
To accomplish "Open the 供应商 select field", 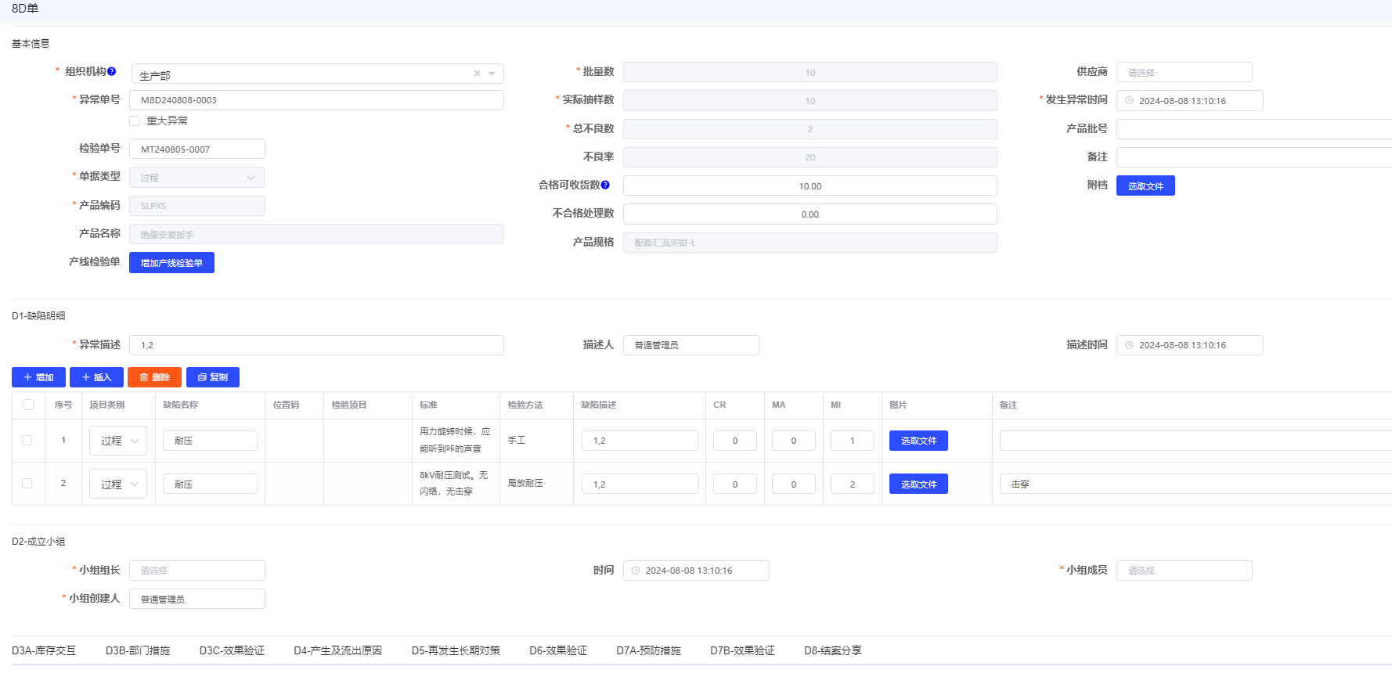I will coord(1184,72).
